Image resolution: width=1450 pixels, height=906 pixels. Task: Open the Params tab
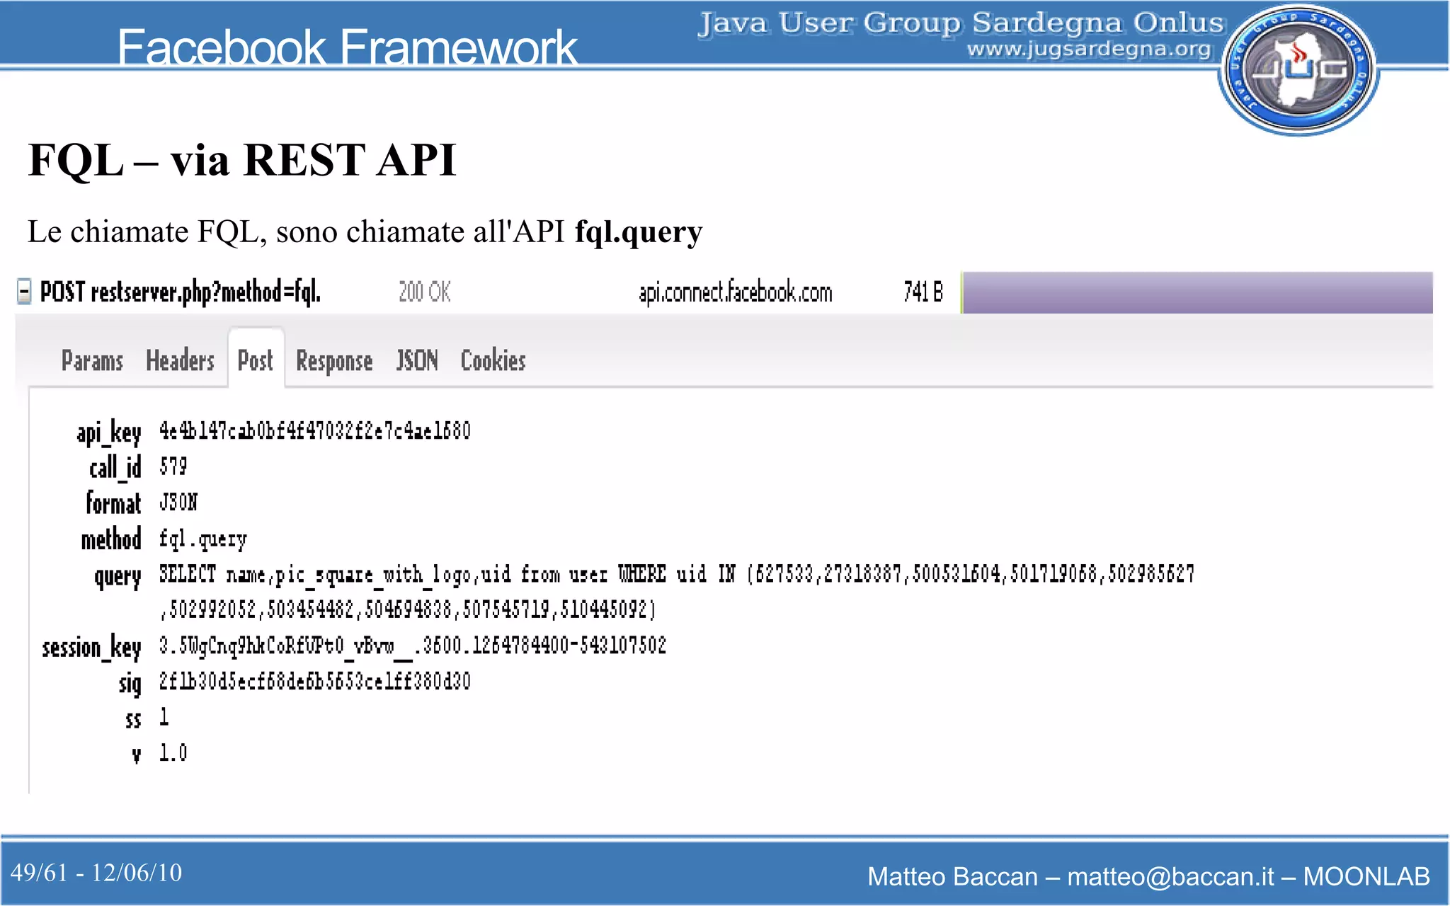tap(92, 361)
